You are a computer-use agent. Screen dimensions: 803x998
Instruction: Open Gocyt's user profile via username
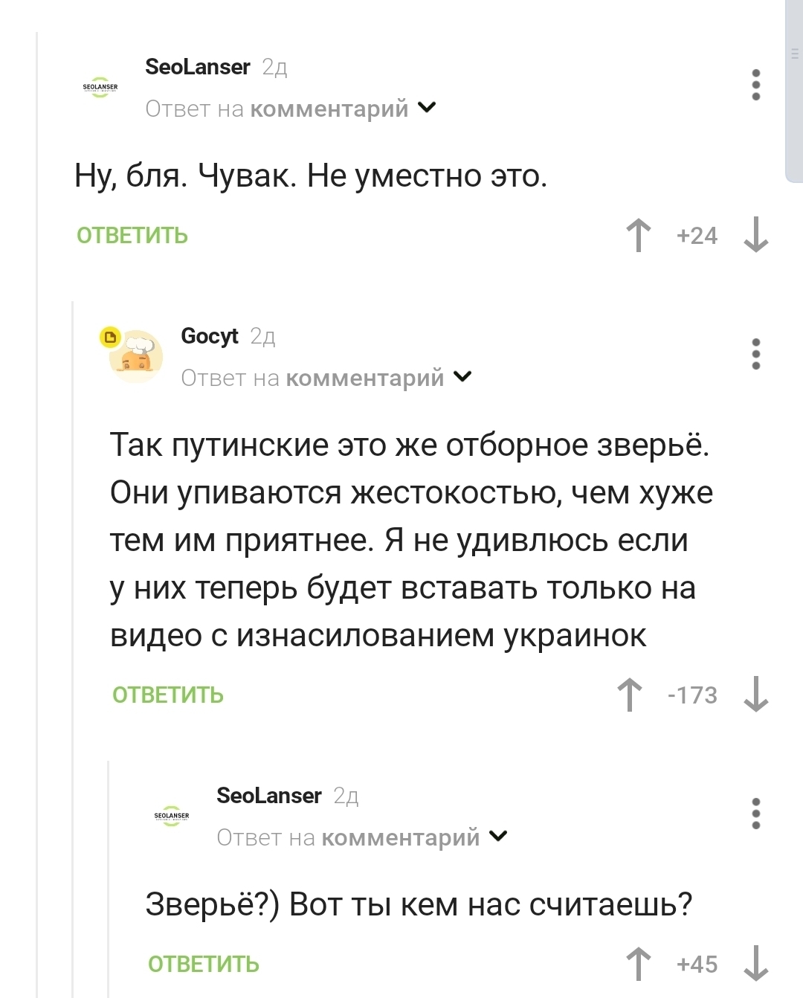(x=210, y=336)
